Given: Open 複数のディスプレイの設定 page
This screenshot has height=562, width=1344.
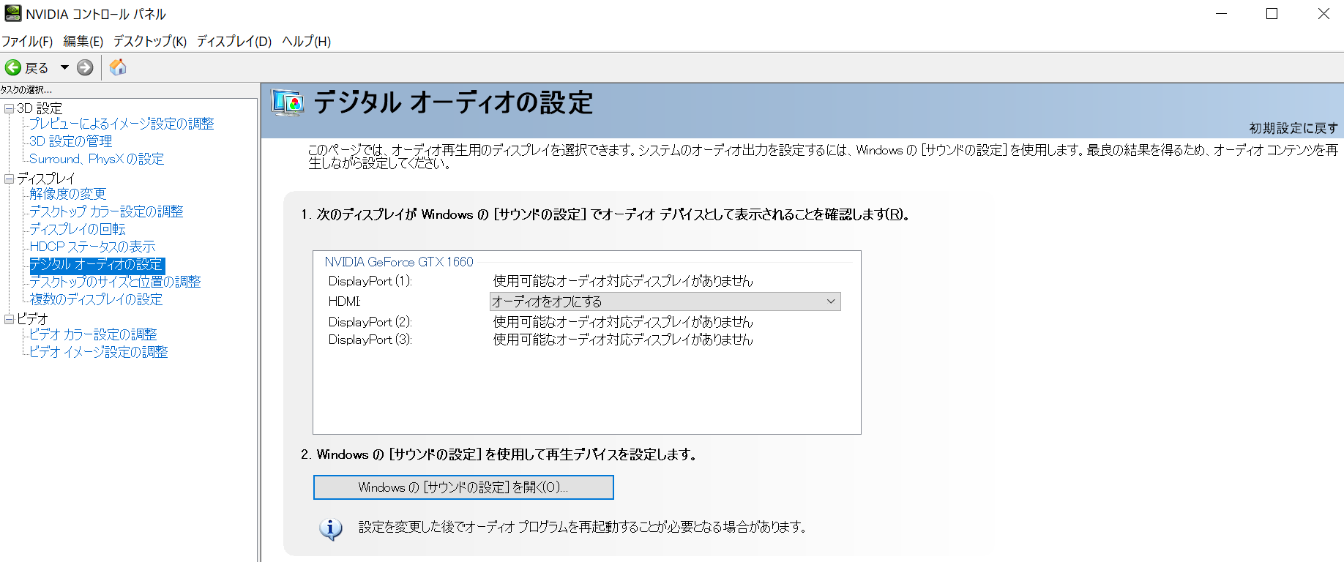Looking at the screenshot, I should click(96, 299).
